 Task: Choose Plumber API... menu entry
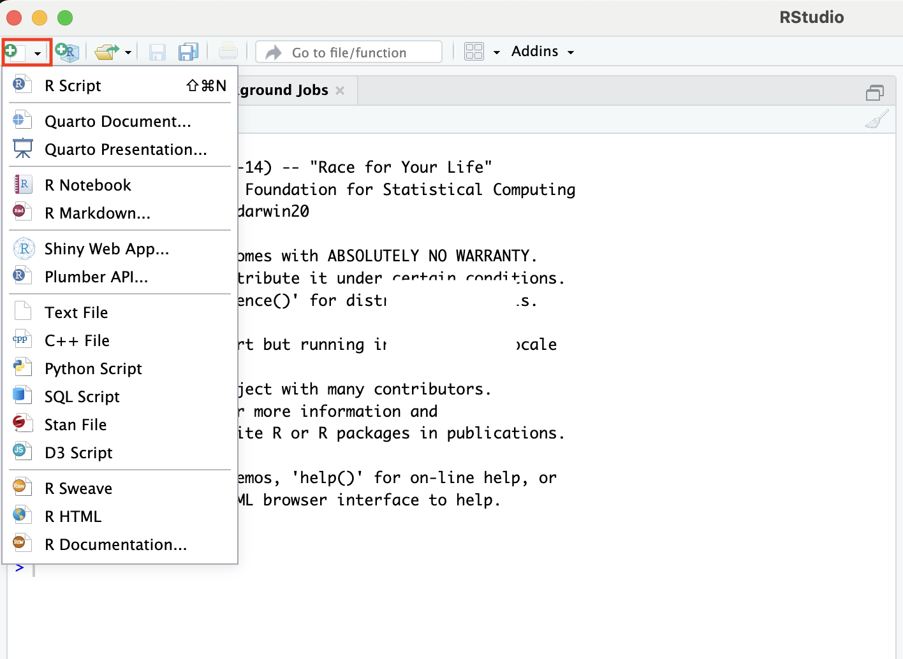coord(120,277)
